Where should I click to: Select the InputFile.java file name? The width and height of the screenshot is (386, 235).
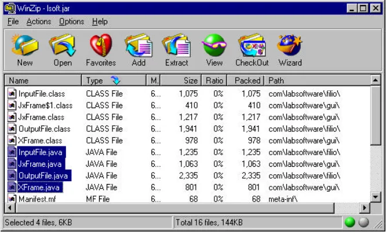[41, 152]
